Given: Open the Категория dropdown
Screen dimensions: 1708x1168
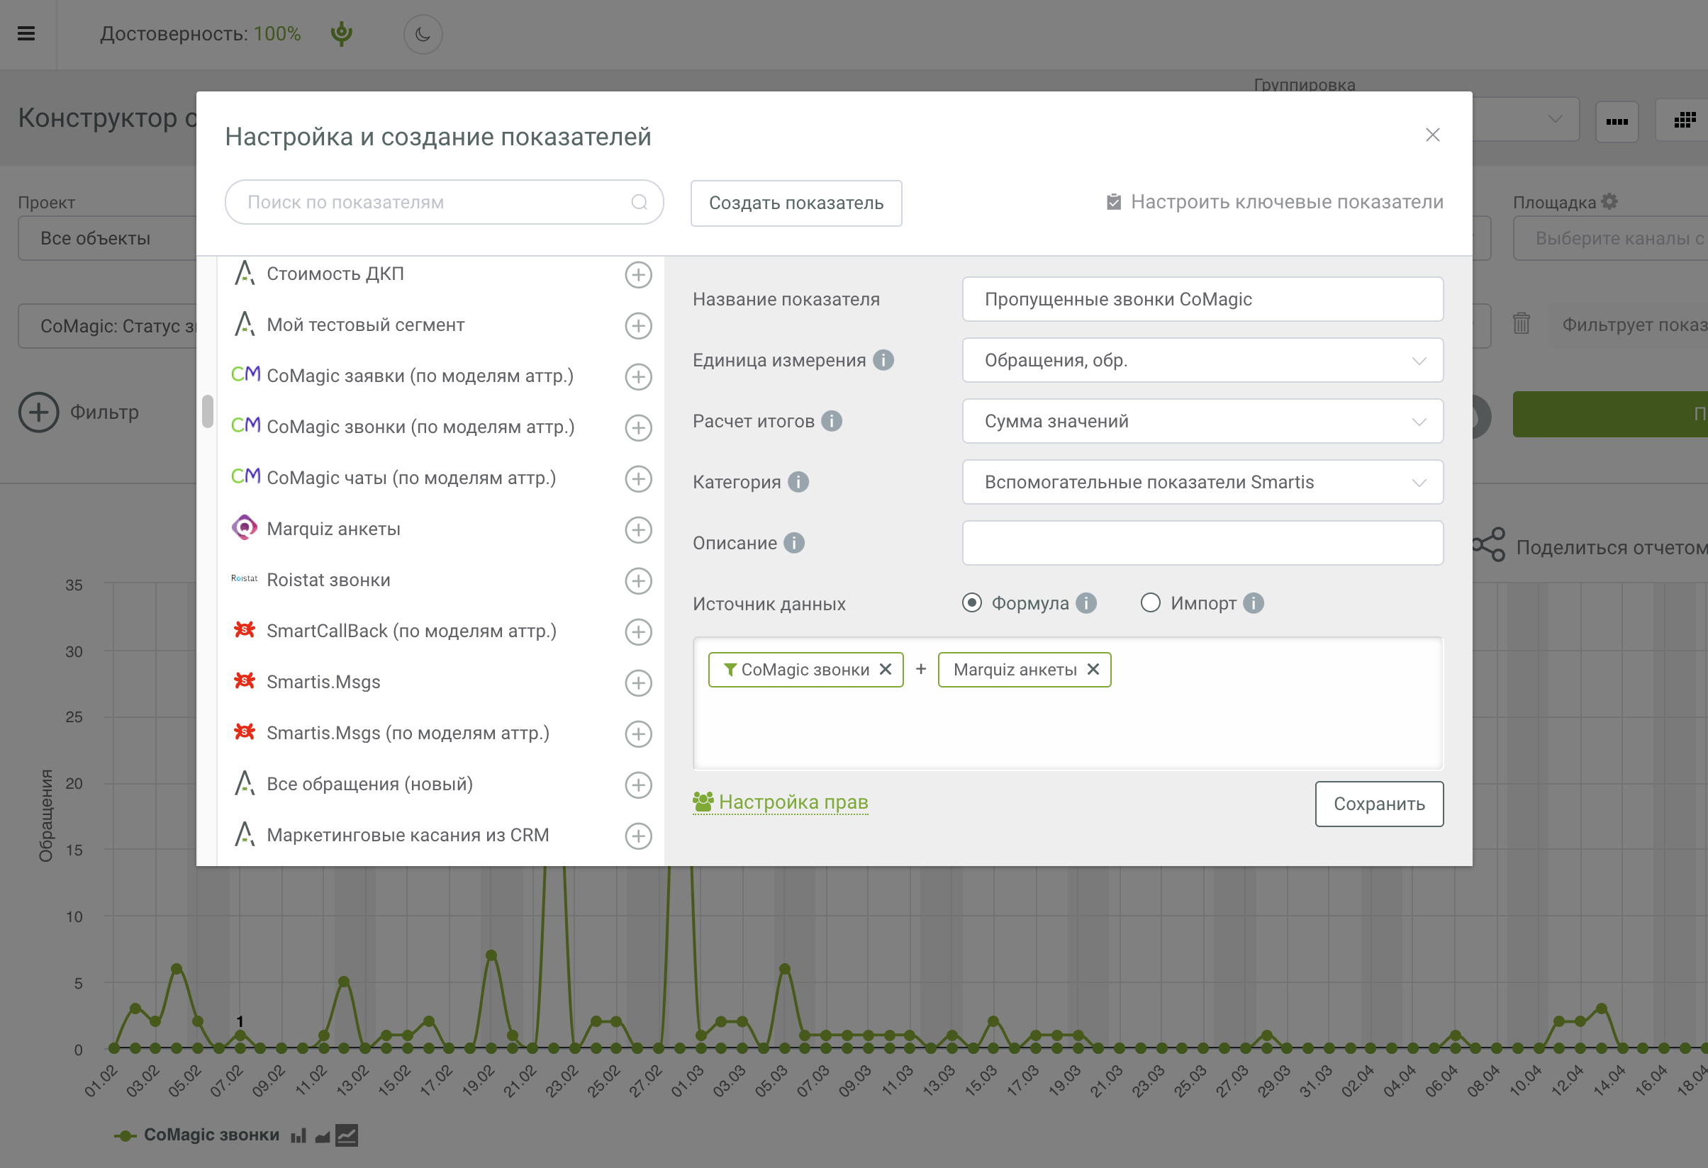Looking at the screenshot, I should 1202,482.
